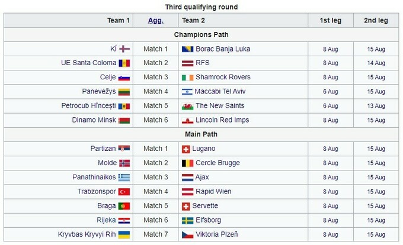Click the Faroe Islands flag beside KÍ

(x=124, y=49)
